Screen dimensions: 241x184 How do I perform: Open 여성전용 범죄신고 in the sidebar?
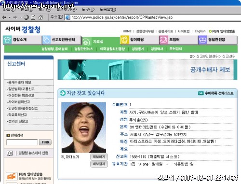[x=21, y=96]
